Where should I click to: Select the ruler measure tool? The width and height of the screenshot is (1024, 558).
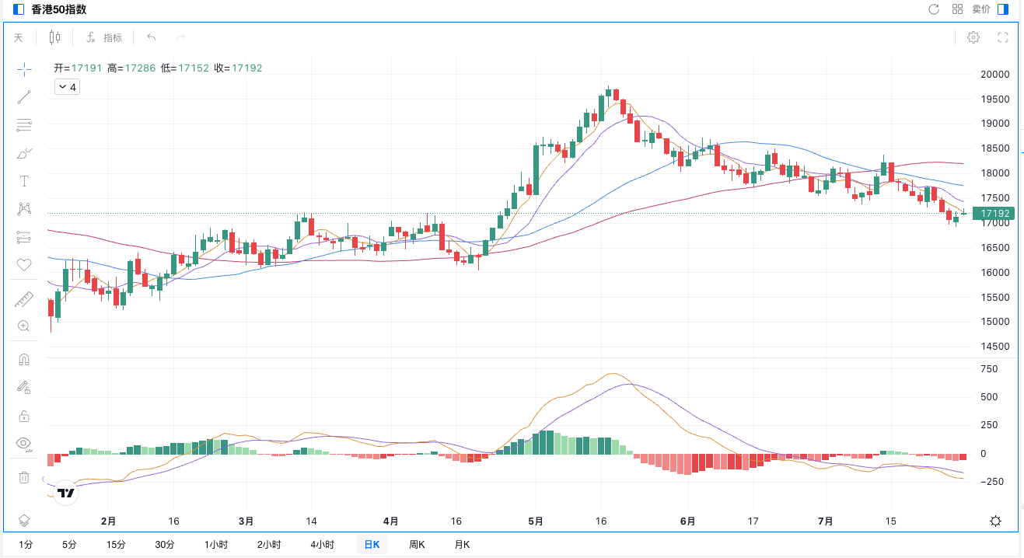coord(24,299)
